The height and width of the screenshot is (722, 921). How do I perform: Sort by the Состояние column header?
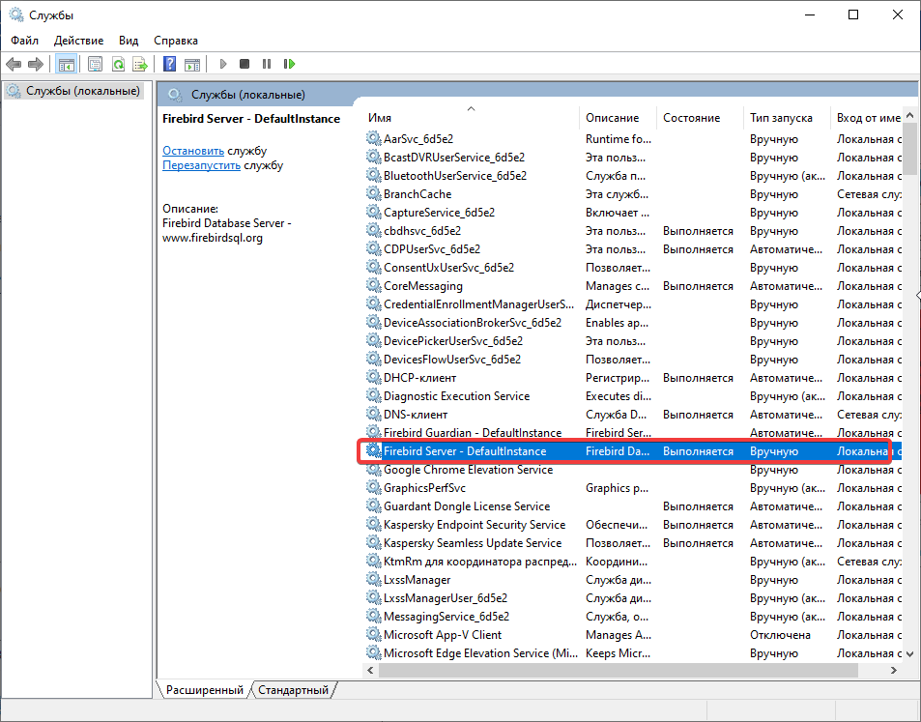coord(691,118)
